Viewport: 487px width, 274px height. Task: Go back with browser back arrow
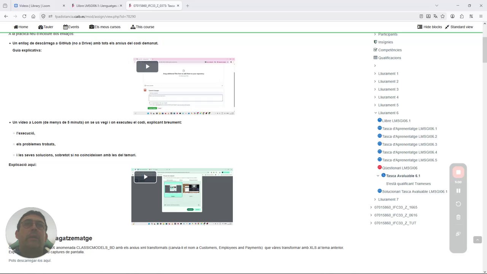tap(6, 16)
